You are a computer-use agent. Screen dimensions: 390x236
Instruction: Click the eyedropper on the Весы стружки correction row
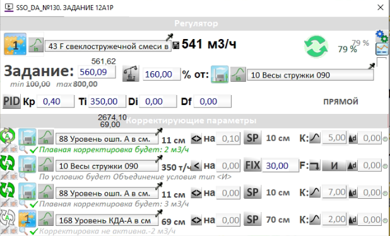pyautogui.click(x=158, y=159)
